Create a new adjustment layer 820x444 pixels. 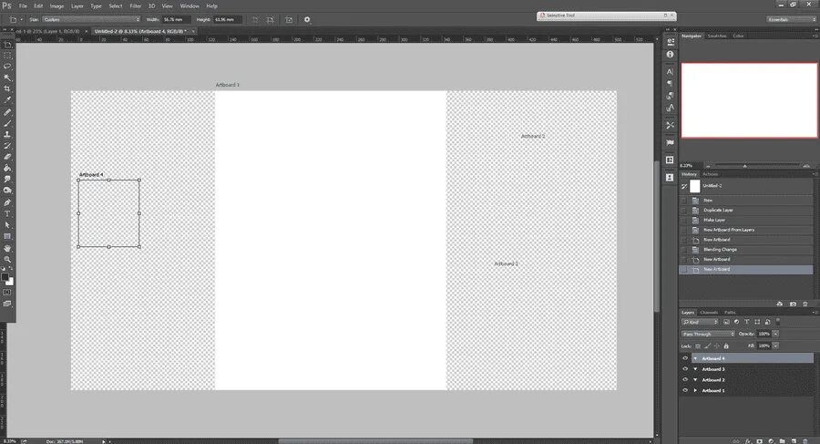pos(772,441)
